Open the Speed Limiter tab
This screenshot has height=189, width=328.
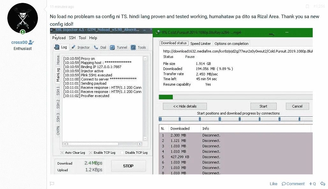[x=200, y=44]
